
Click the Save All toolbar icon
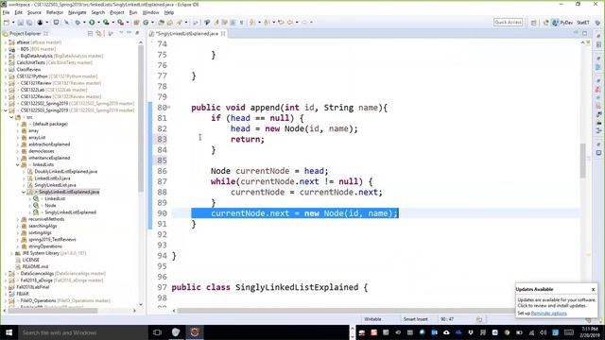pos(29,23)
